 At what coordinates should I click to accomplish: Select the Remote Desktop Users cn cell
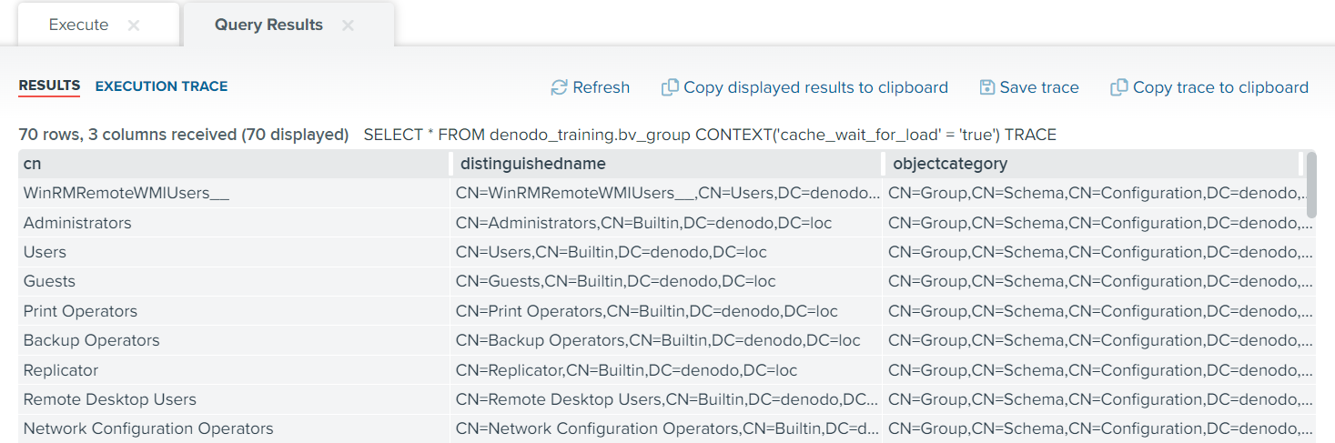click(234, 399)
